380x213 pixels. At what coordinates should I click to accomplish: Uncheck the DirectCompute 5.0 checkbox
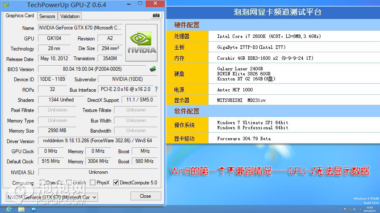[116, 183]
